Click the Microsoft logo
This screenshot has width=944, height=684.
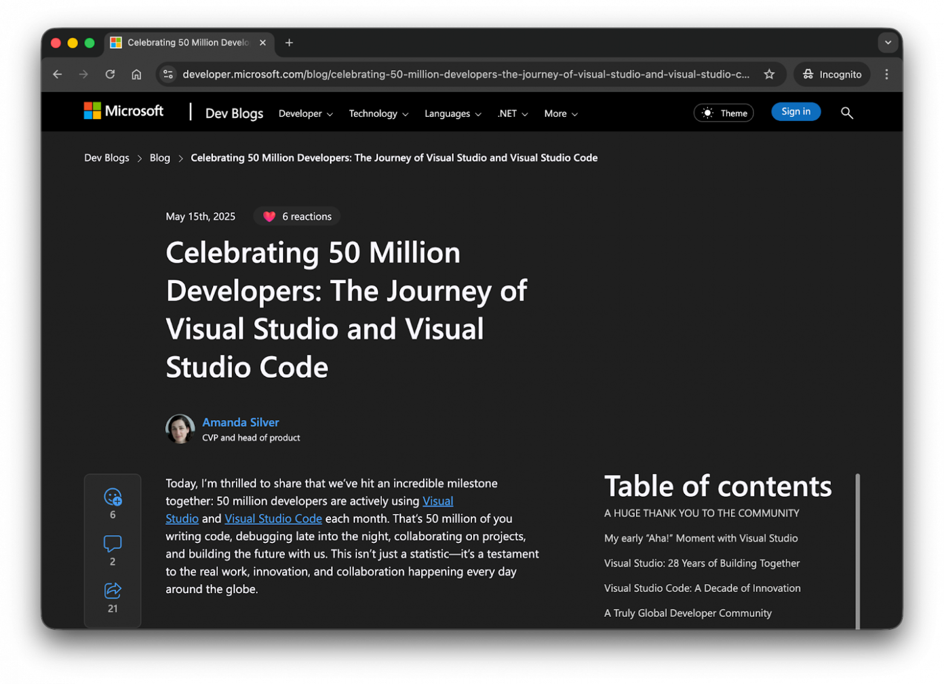click(124, 111)
